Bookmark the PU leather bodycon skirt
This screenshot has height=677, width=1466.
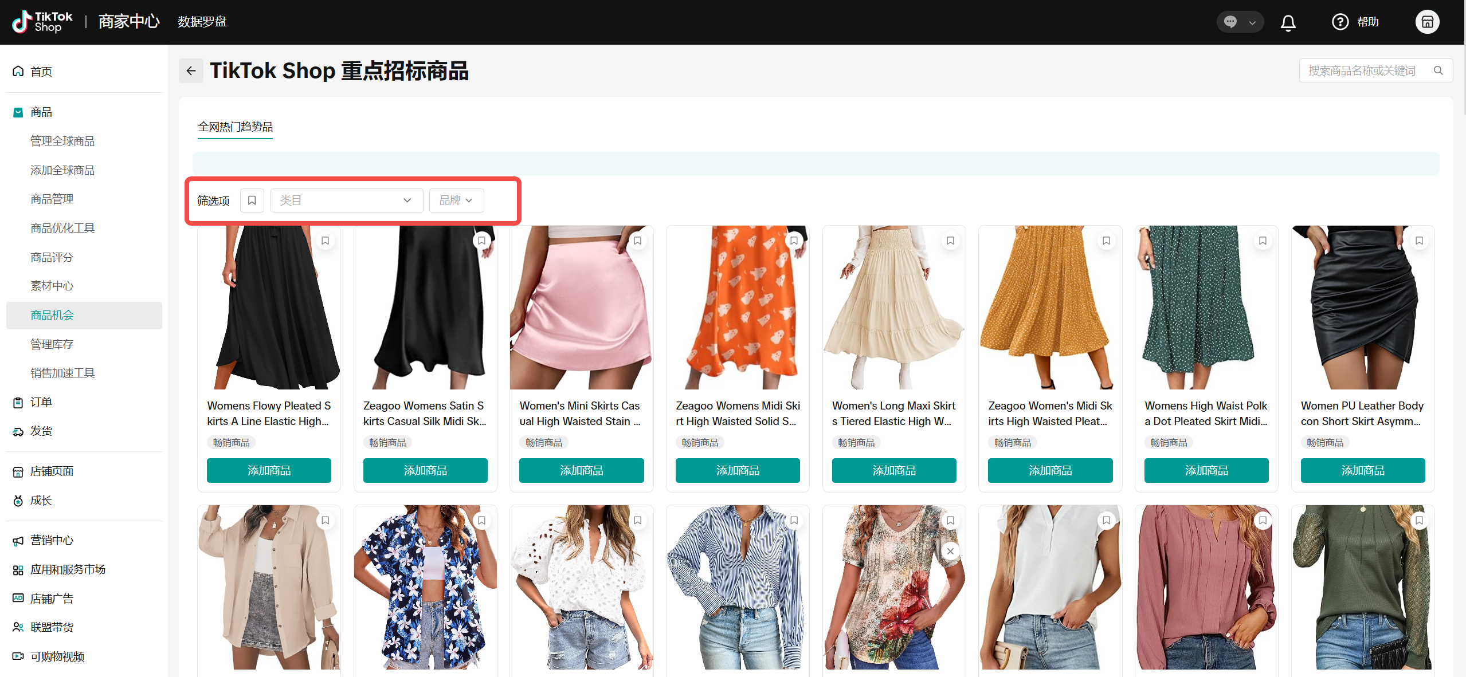click(x=1419, y=241)
